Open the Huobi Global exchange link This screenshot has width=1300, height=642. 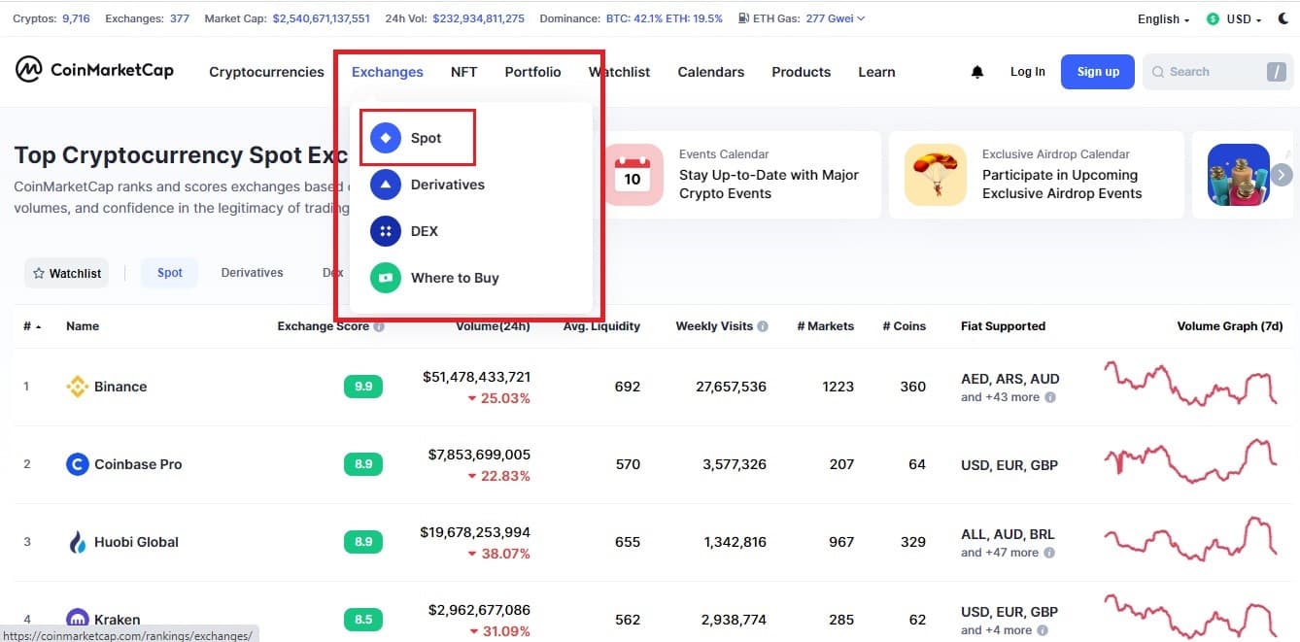136,542
